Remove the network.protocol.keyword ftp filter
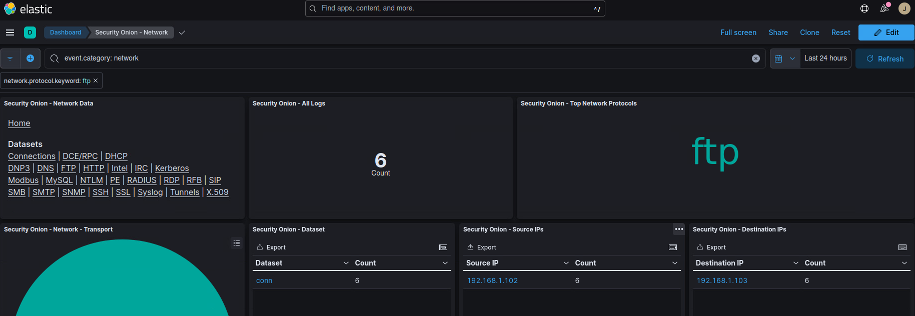 [x=96, y=80]
